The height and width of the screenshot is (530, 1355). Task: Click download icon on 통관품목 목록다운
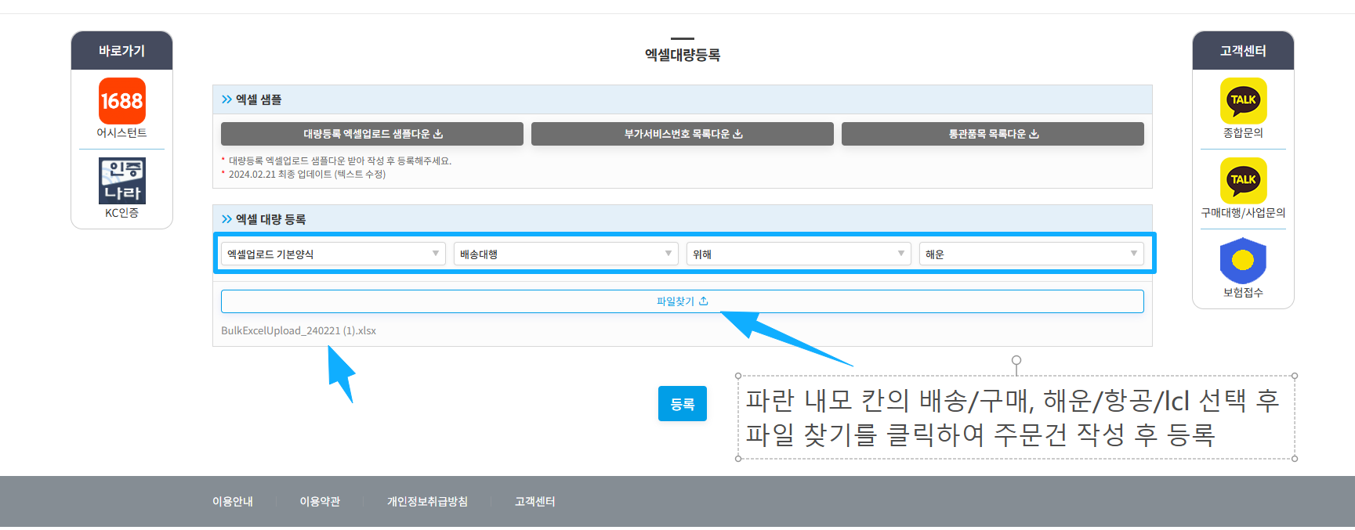coord(1034,134)
